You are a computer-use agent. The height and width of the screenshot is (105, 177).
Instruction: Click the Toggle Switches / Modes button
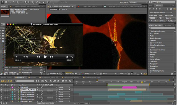(x=45, y=103)
